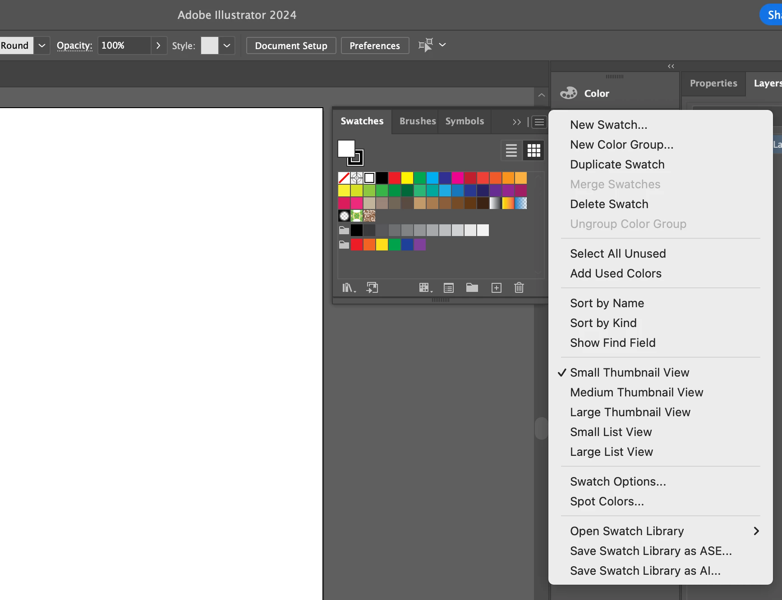Click the Preferences button
The image size is (782, 600).
375,45
